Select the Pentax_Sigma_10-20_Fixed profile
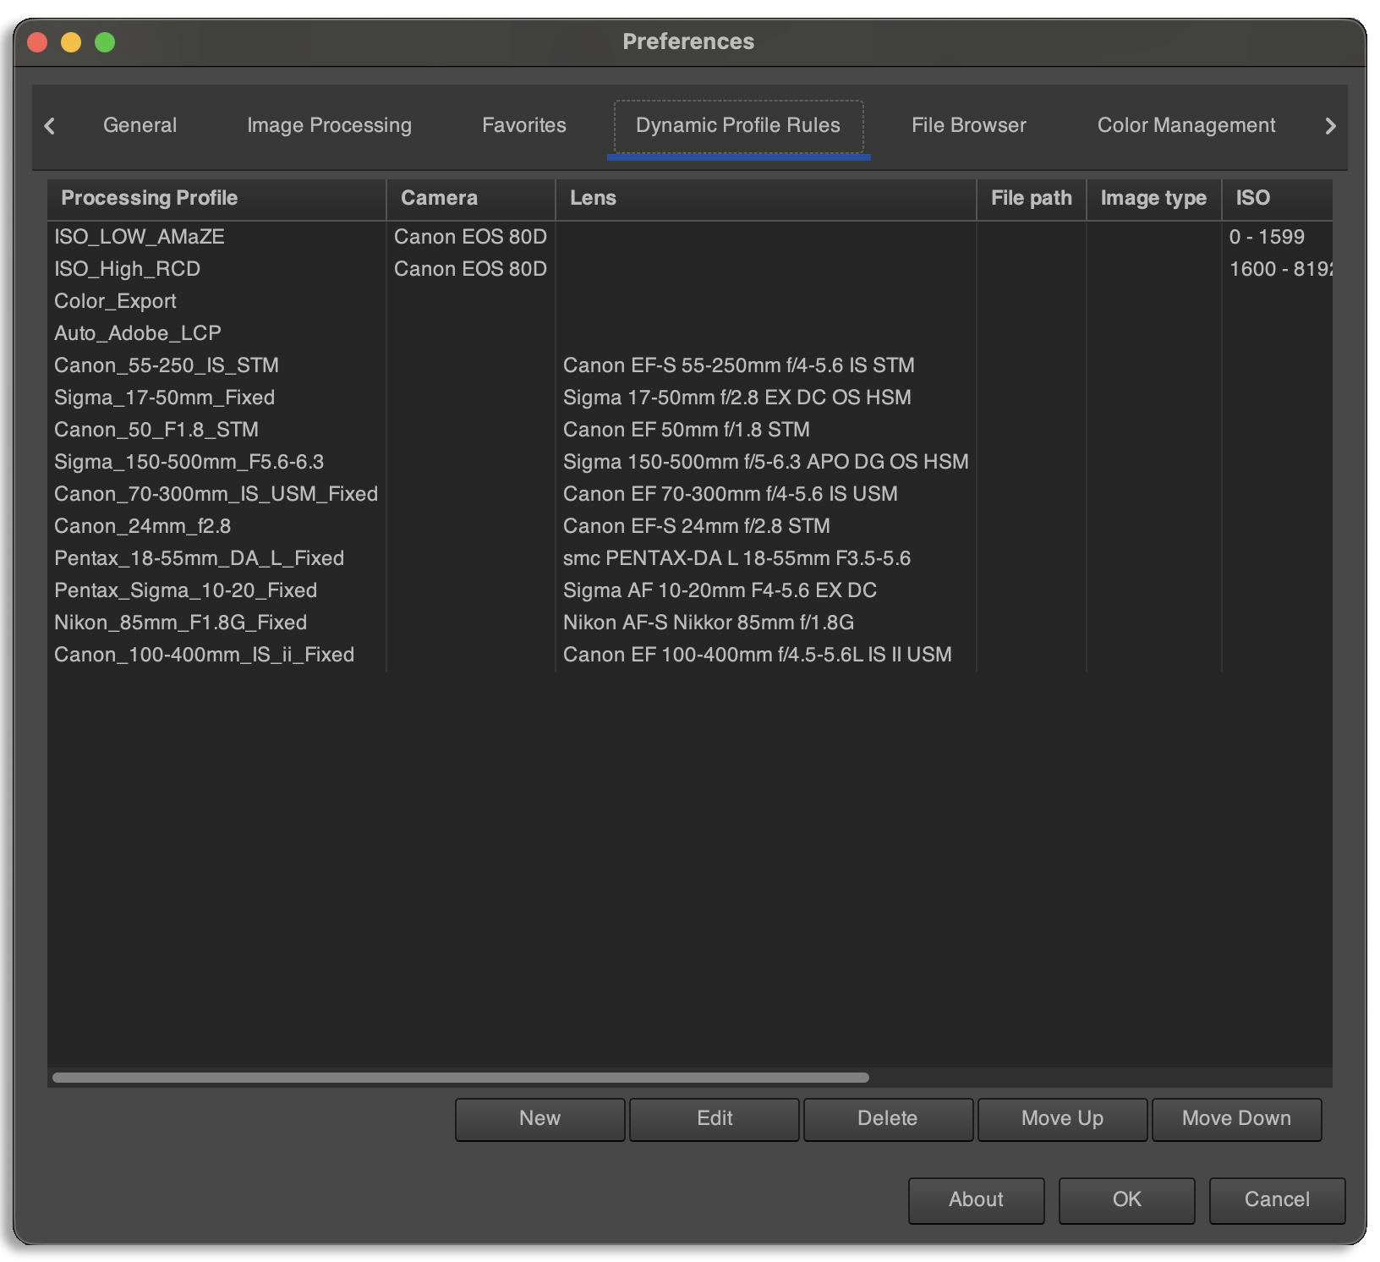Viewport: 1380px width, 1262px height. tap(185, 590)
